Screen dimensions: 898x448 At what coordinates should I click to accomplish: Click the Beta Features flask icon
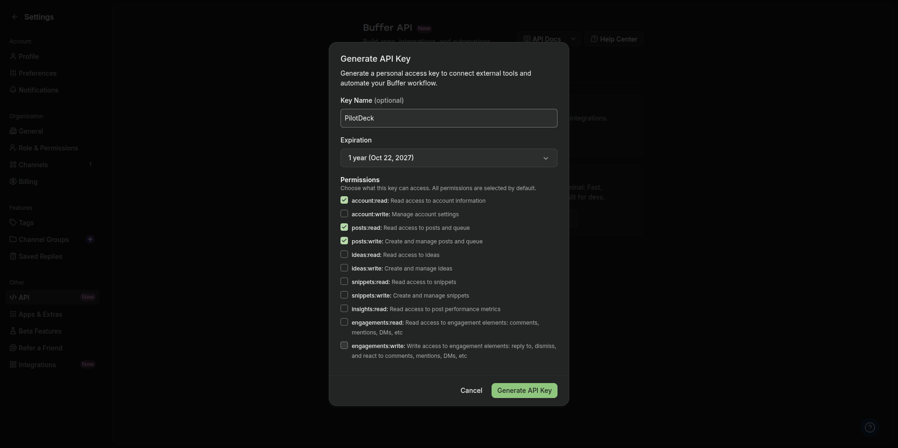pos(13,331)
